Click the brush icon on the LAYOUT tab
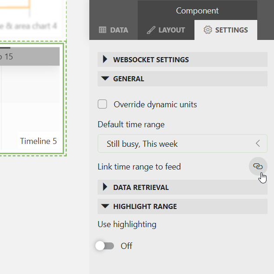This screenshot has width=274, height=274. 151,30
